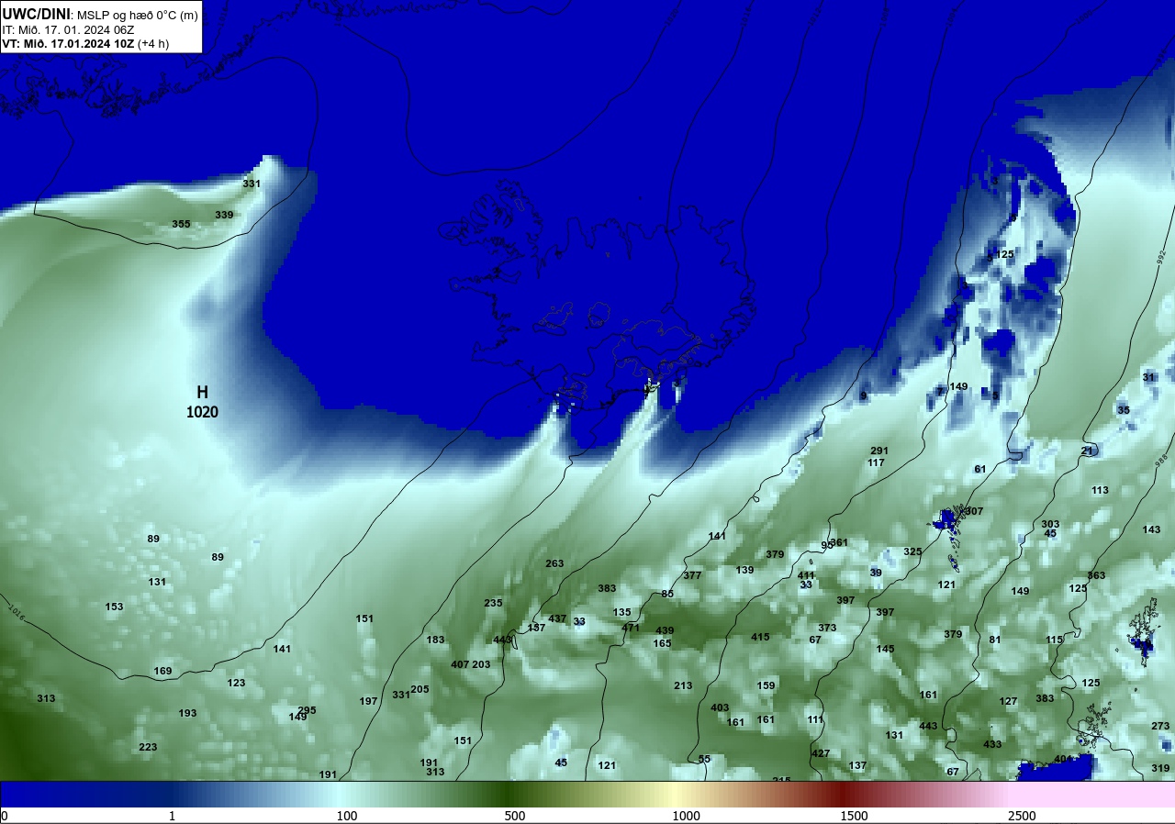Click the 183 height value

tap(435, 640)
